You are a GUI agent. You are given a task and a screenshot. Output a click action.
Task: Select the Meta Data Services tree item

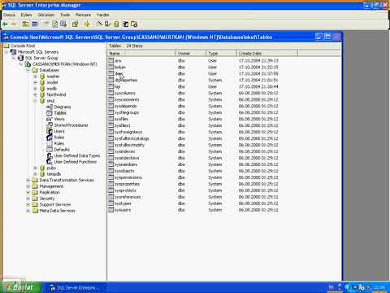point(57,211)
